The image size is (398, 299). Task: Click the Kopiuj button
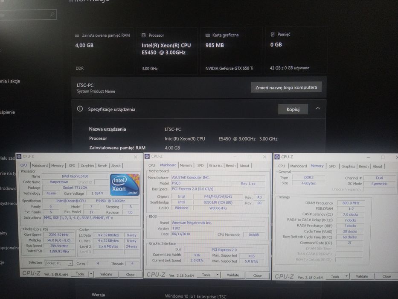point(293,109)
